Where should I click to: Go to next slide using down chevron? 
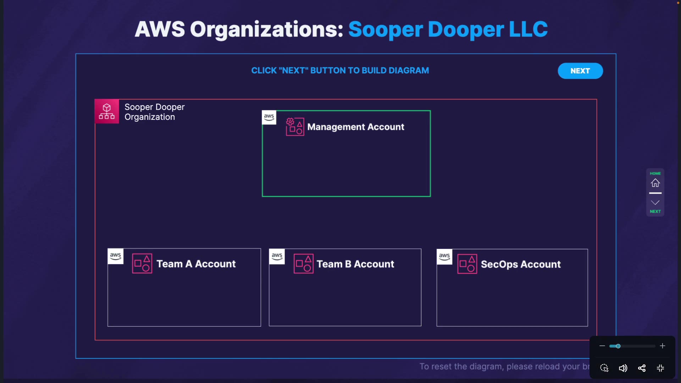coord(655,203)
